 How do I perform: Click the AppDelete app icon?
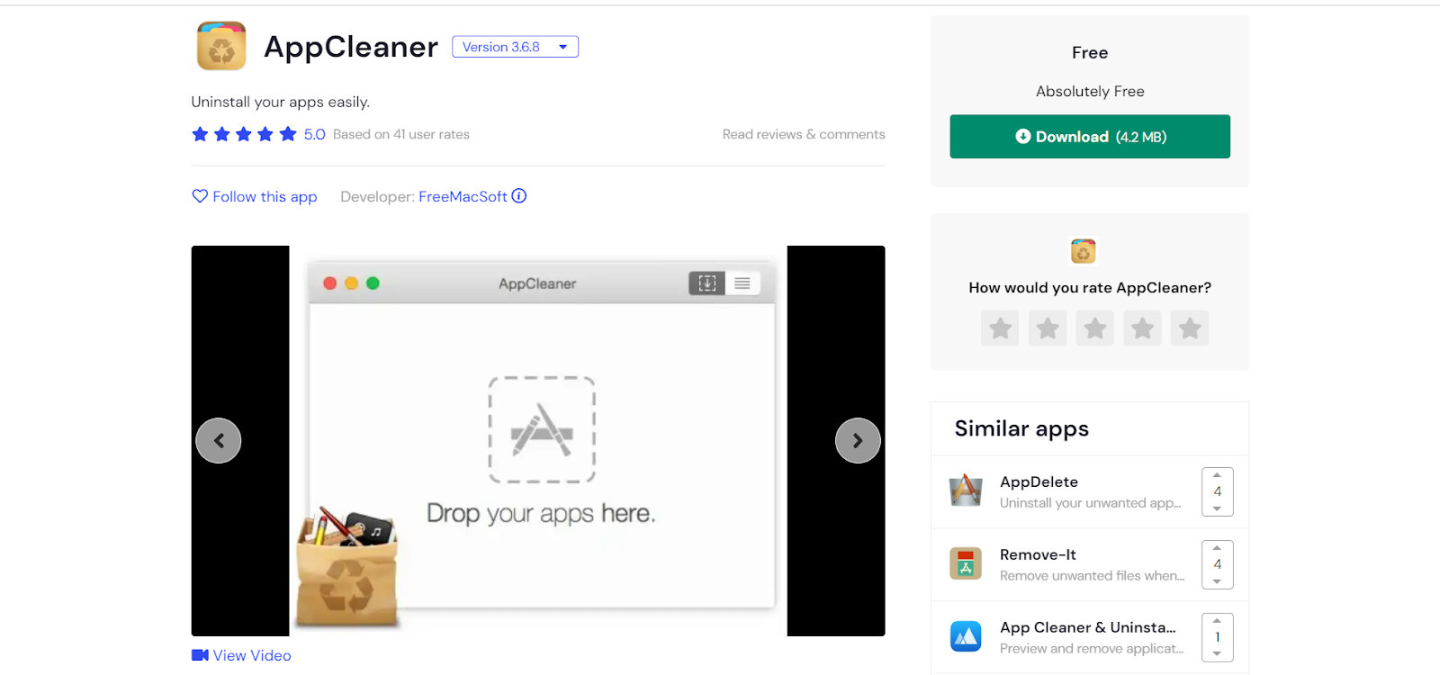pyautogui.click(x=966, y=490)
